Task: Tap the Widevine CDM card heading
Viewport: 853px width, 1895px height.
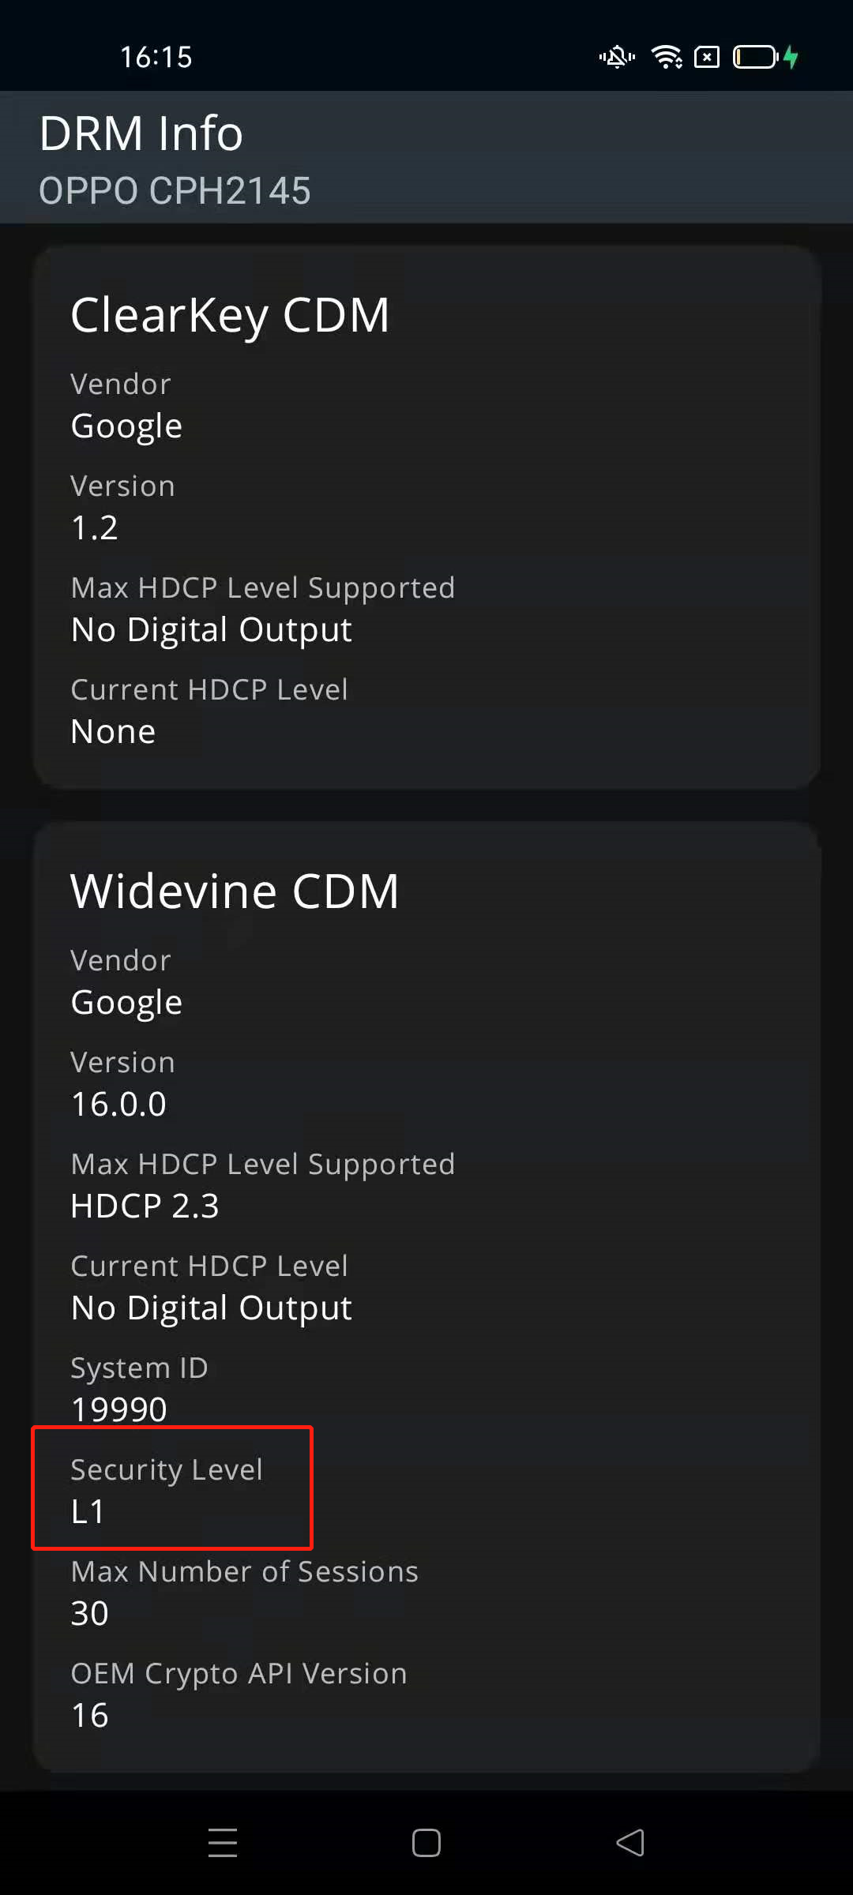Action: 235,891
